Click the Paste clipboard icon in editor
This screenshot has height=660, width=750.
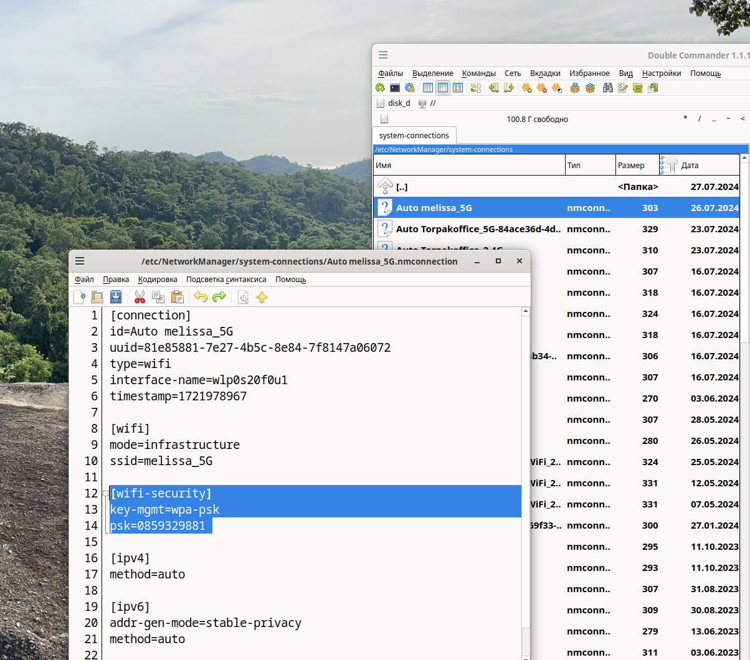(177, 297)
